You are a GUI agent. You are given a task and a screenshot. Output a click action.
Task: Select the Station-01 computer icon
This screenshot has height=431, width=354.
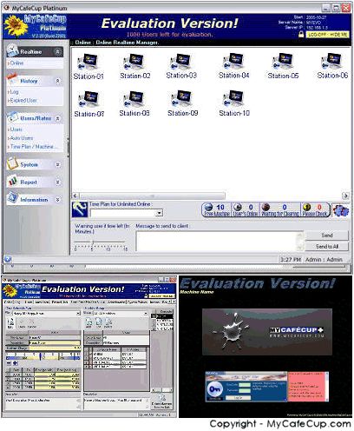click(x=88, y=62)
